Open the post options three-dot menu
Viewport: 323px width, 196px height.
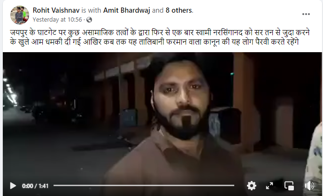pos(306,14)
